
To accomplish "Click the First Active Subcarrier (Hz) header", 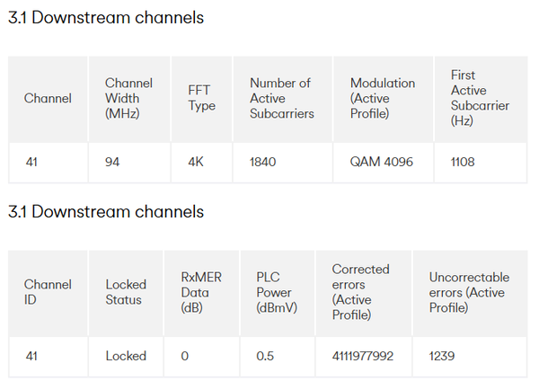I will point(481,98).
